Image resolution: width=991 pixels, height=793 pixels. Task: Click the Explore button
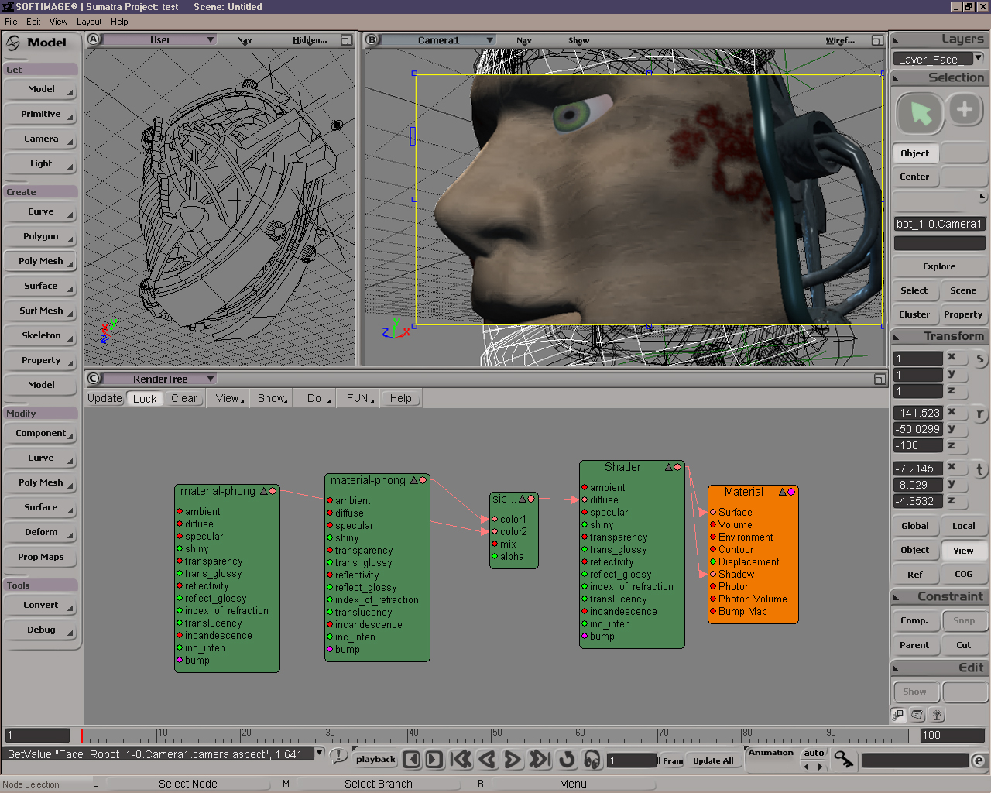tap(938, 266)
